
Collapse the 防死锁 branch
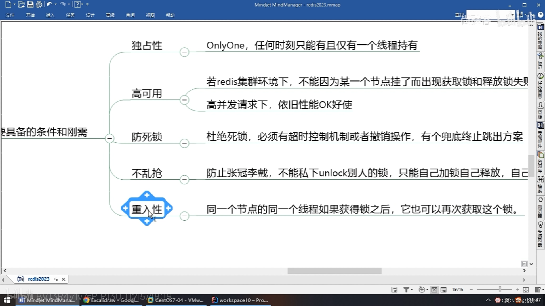(184, 143)
